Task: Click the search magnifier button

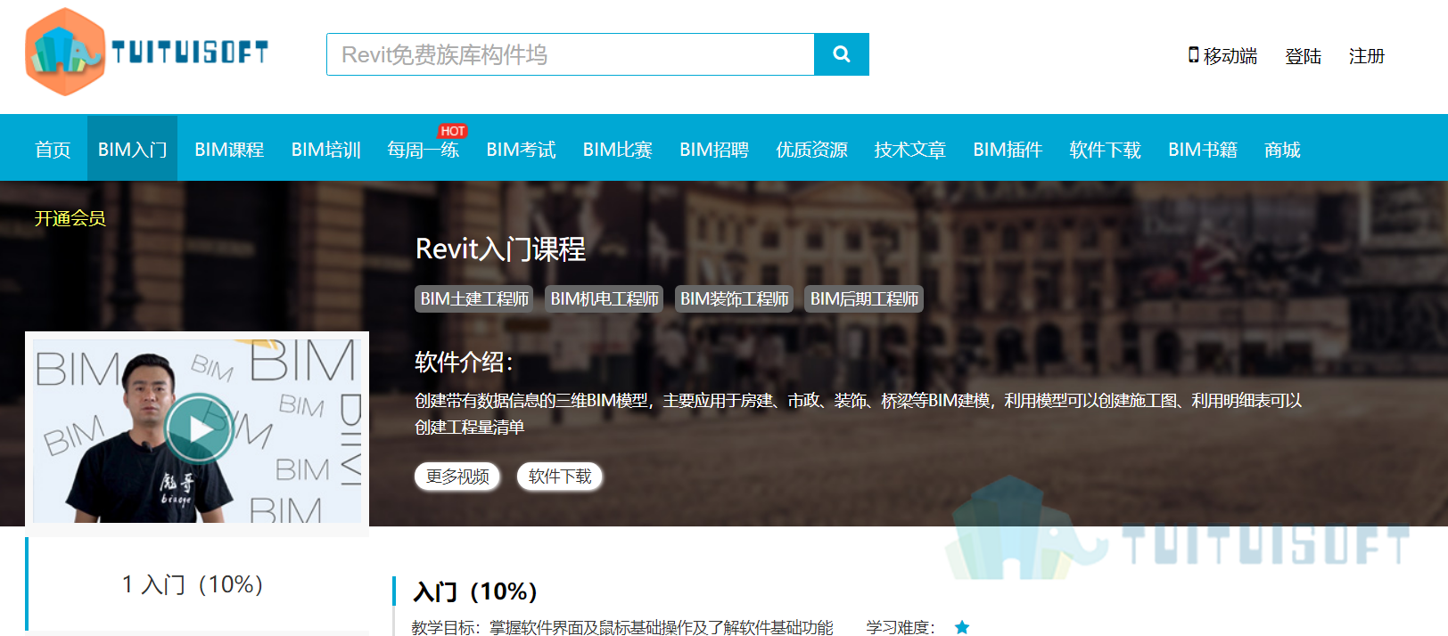Action: 842,54
